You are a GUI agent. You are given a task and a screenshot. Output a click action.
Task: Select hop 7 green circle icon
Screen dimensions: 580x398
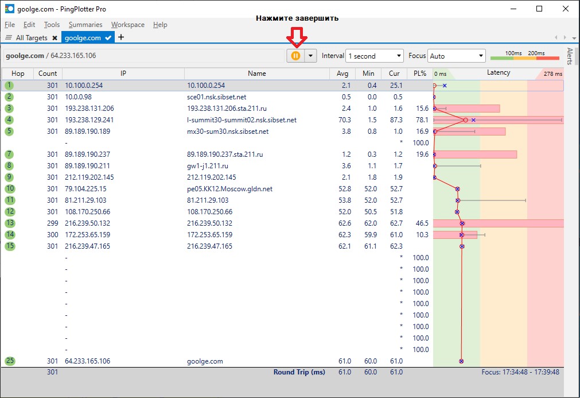pos(9,154)
